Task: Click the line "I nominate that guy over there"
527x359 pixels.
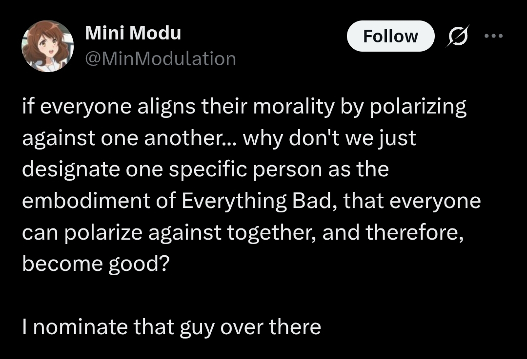Action: point(171,327)
